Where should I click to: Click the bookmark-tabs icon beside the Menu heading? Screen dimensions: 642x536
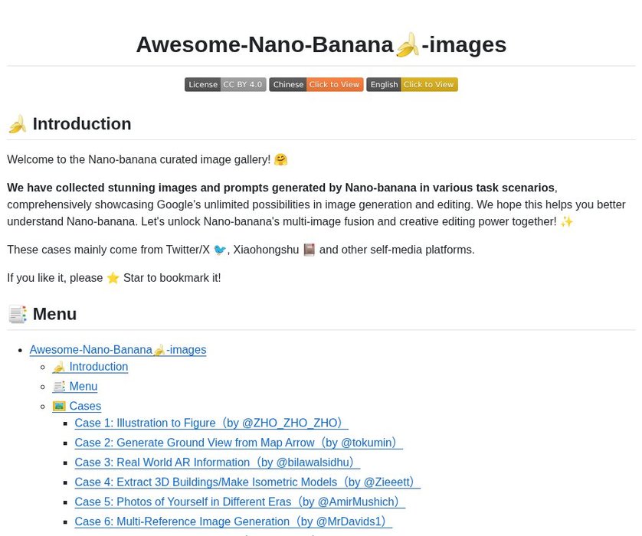pos(18,314)
